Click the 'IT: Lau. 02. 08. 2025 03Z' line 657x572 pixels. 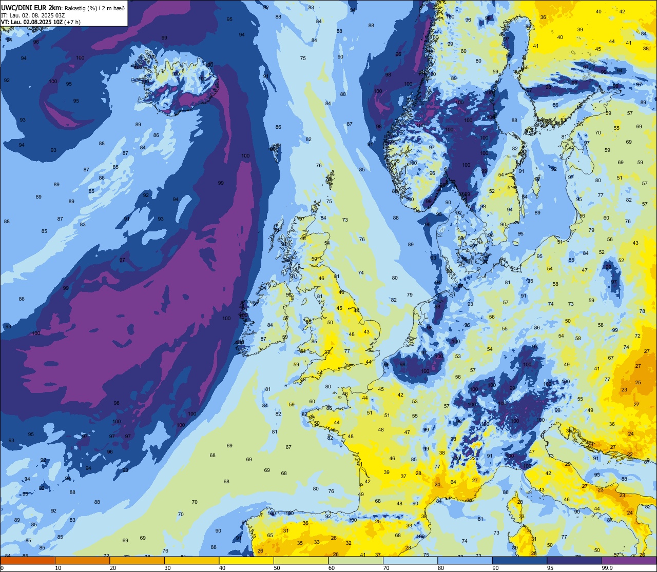tap(33, 15)
